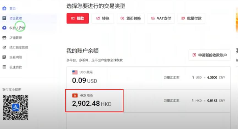Click the 极速贷款 icon in the sidebar
The width and height of the screenshot is (238, 129).
[4, 67]
